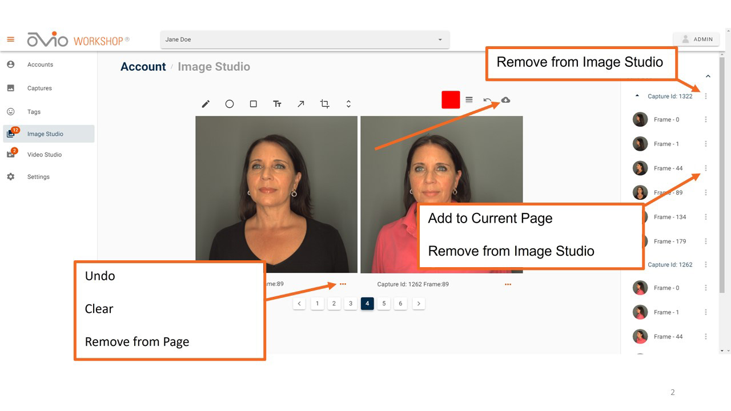Click the Video Studio icon with badge 2
731x411 pixels.
tap(11, 154)
